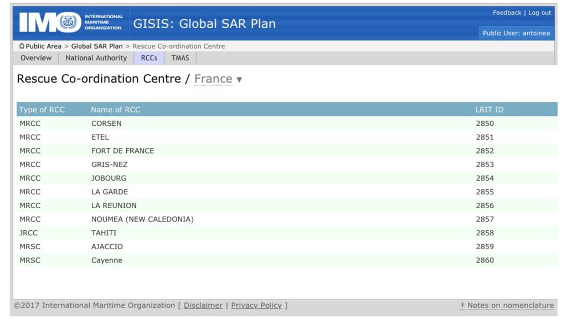Switch to the Overview tab
The image size is (567, 319).
pos(36,58)
